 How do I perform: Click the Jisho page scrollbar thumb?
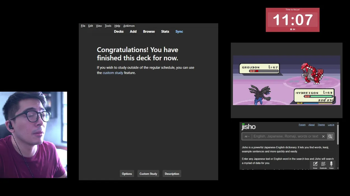pos(338,134)
